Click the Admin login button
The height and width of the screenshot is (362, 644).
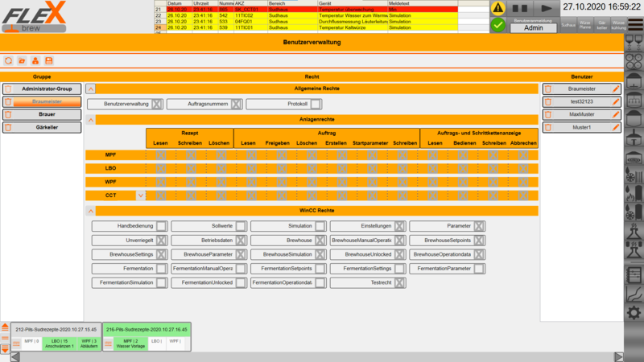click(x=533, y=27)
